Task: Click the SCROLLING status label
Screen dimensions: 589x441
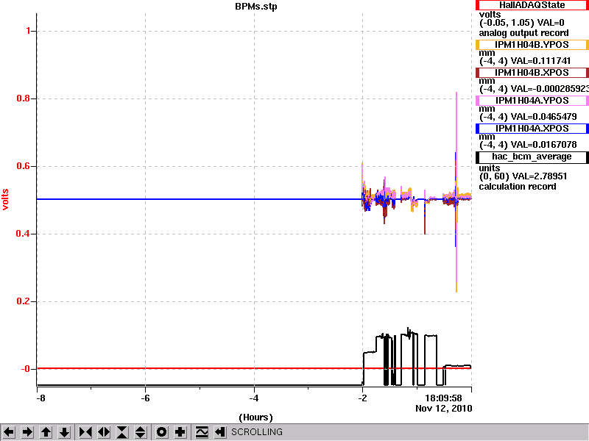Action: [x=257, y=432]
